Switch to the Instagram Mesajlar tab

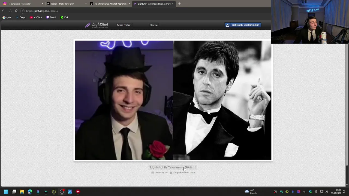23,4
